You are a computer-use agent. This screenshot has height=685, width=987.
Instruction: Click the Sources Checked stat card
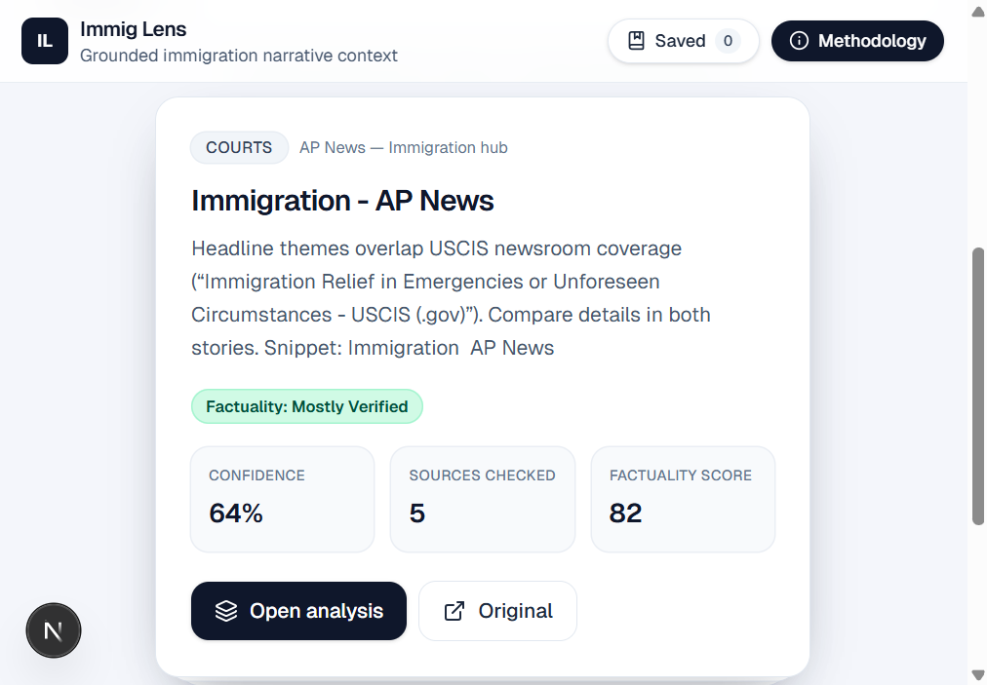(x=482, y=499)
